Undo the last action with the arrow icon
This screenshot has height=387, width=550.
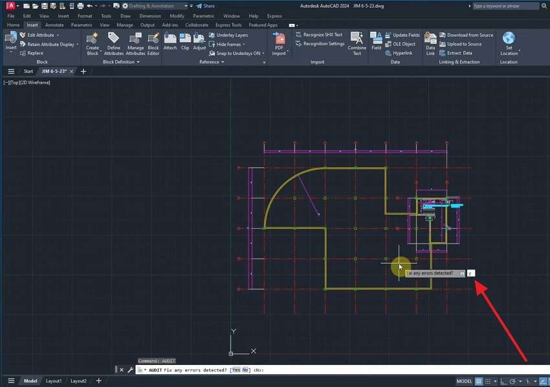click(x=89, y=6)
